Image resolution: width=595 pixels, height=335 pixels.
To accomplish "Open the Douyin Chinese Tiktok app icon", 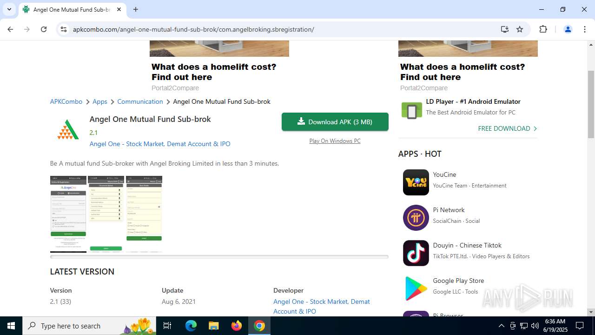I will click(x=416, y=253).
